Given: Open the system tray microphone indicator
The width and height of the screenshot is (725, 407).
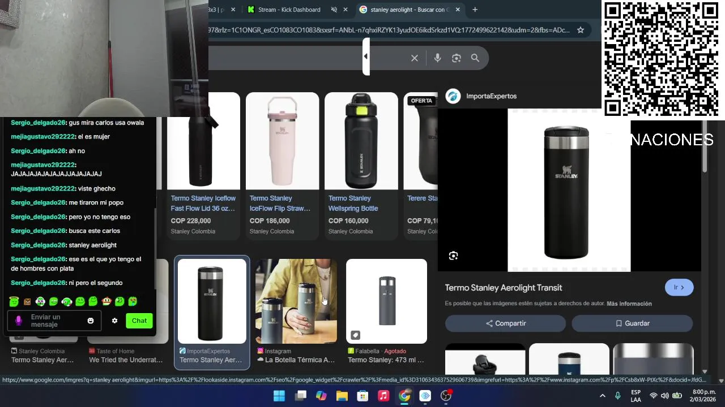Looking at the screenshot, I should tap(618, 396).
